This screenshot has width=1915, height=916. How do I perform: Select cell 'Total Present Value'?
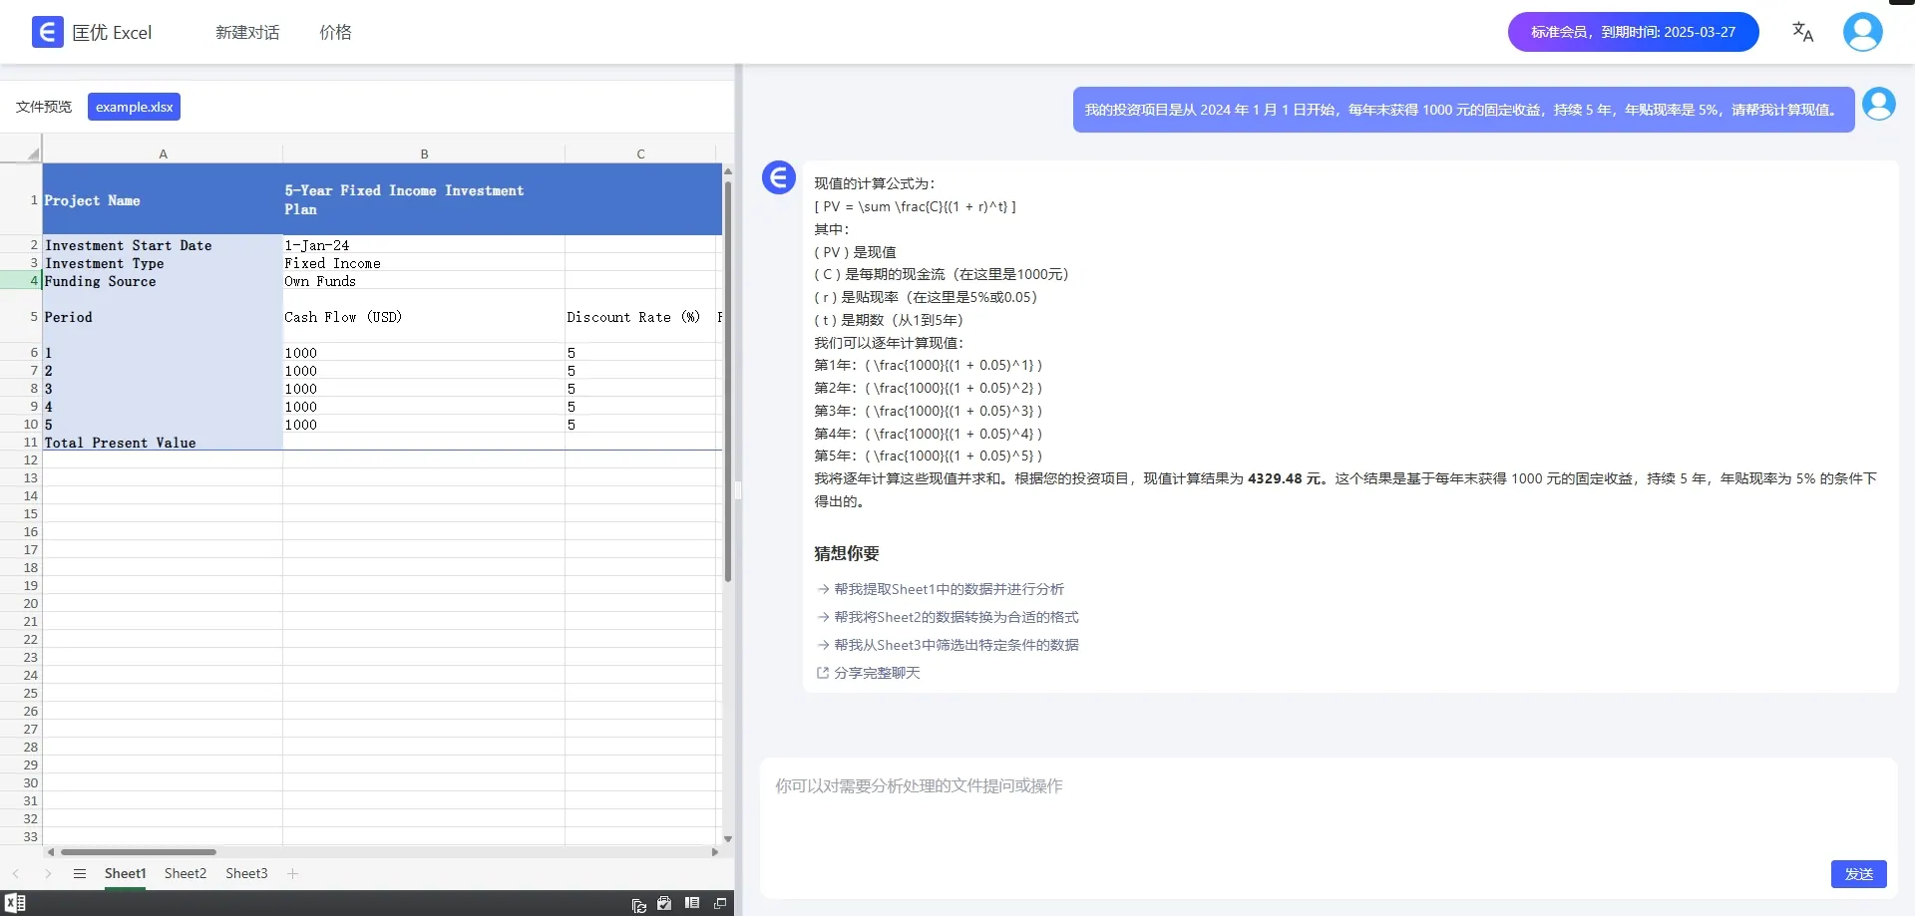click(x=163, y=442)
